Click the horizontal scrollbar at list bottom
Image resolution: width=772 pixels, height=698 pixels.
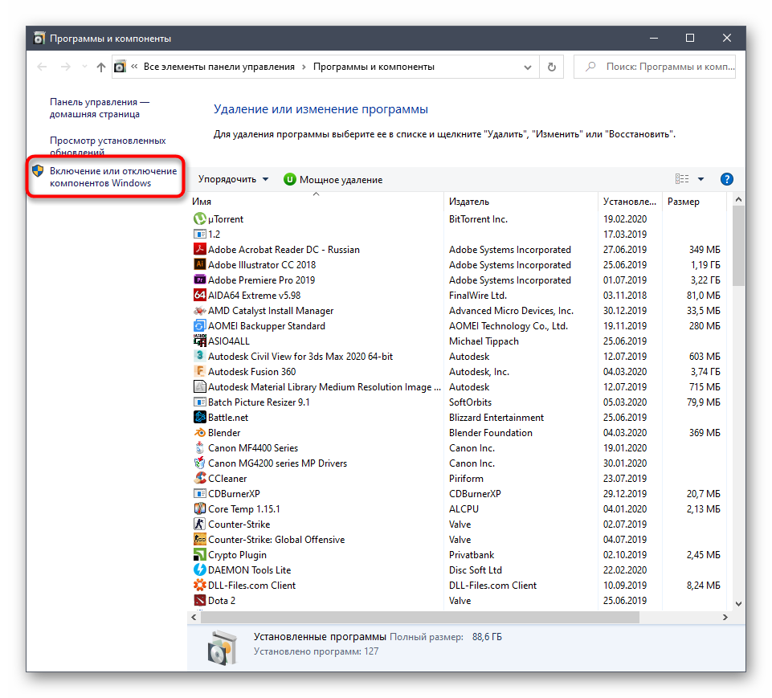pyautogui.click(x=419, y=617)
